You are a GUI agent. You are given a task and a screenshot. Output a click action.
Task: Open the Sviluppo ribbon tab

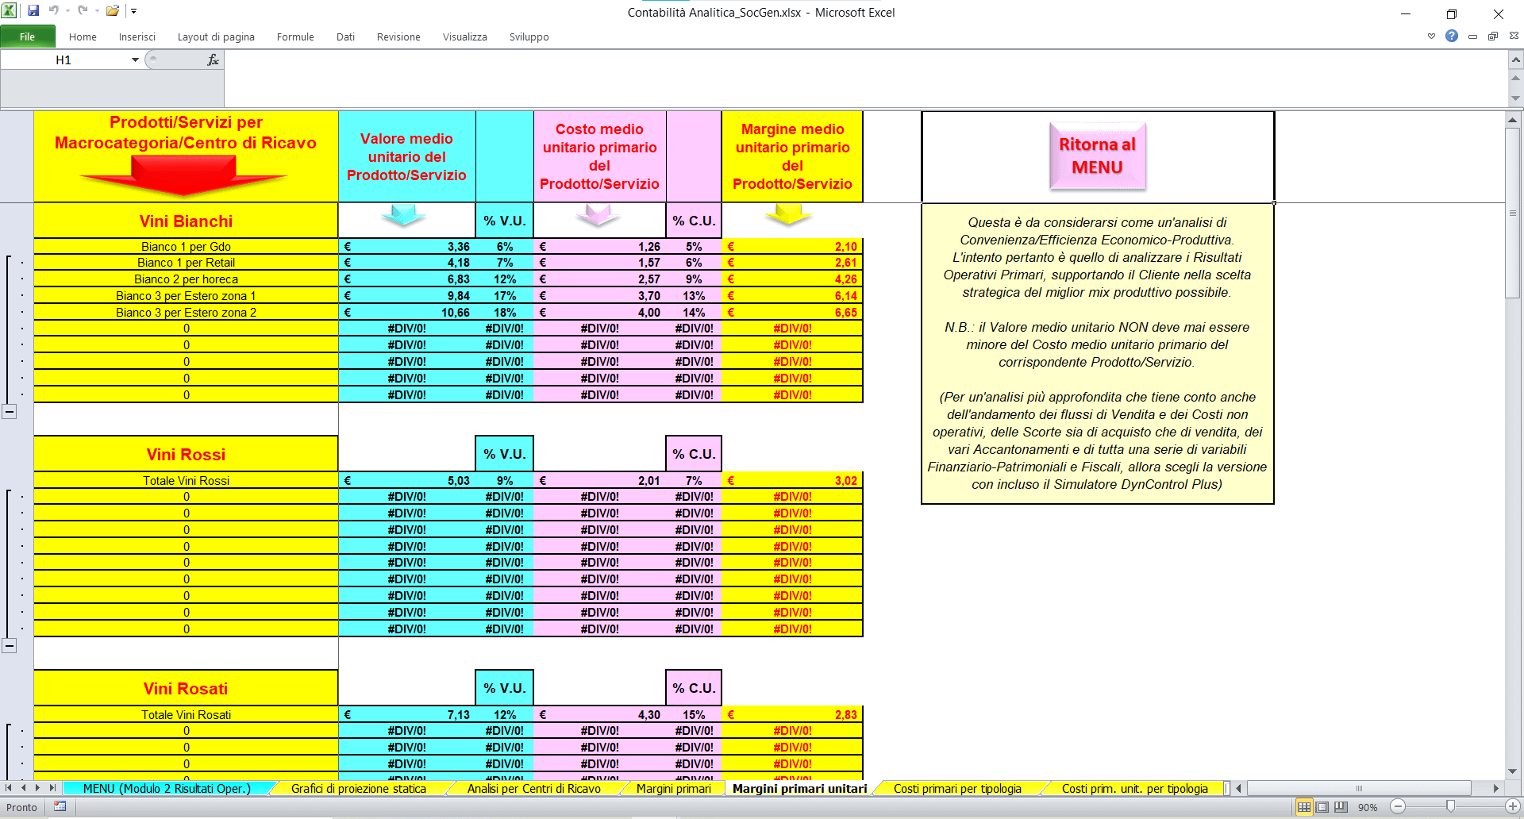coord(529,37)
